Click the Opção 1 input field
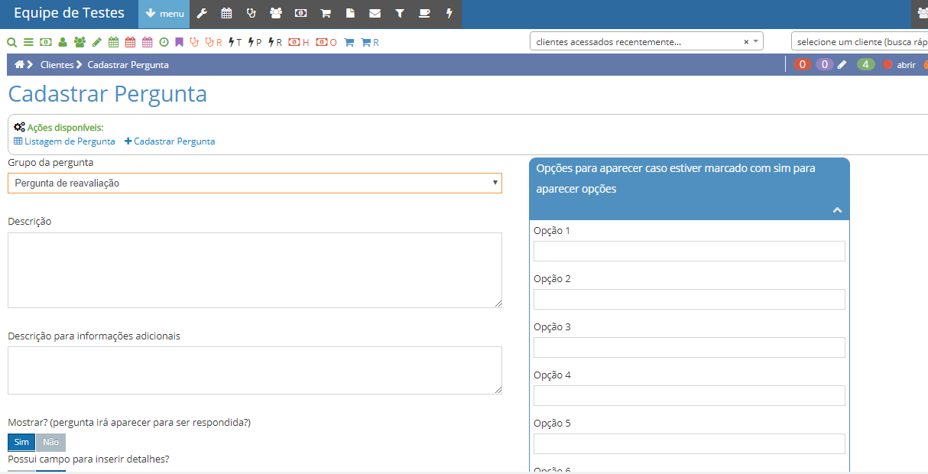The image size is (928, 474). tap(689, 252)
